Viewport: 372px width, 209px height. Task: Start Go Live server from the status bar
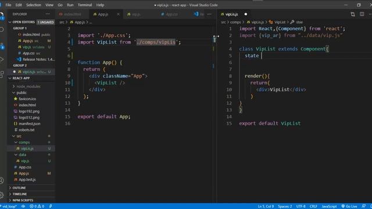coord(349,207)
